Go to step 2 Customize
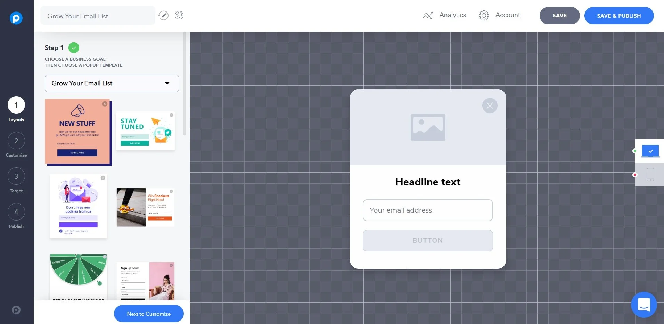Image resolution: width=664 pixels, height=324 pixels. [16, 141]
